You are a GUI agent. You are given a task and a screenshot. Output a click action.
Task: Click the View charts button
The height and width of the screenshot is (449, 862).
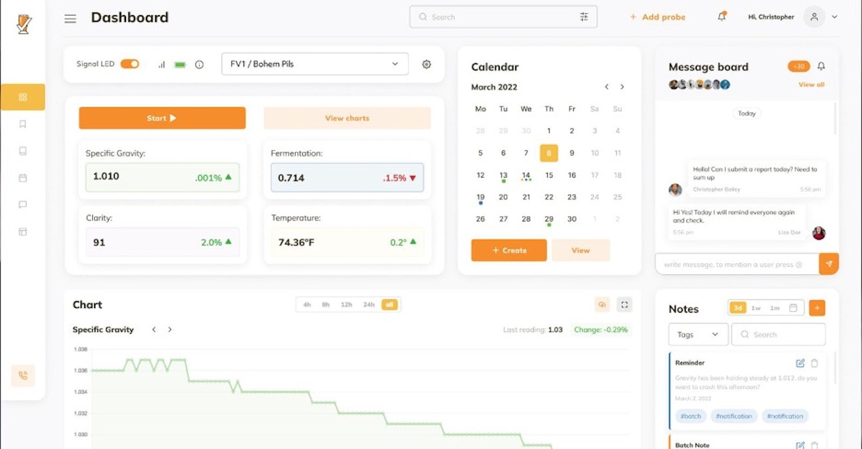tap(347, 118)
